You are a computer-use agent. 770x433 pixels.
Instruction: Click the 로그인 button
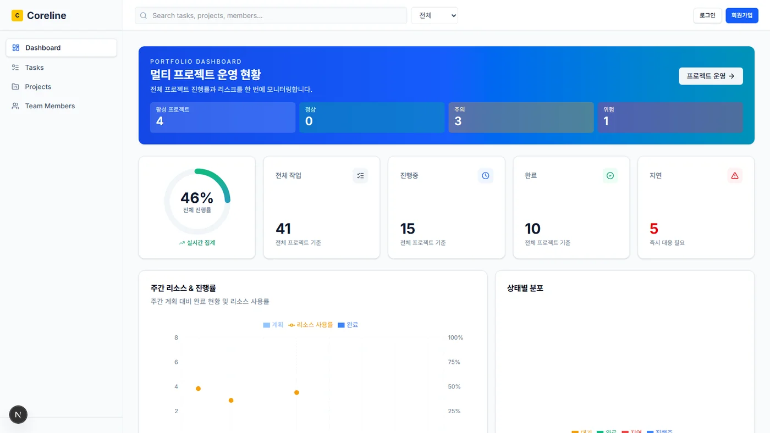click(707, 15)
